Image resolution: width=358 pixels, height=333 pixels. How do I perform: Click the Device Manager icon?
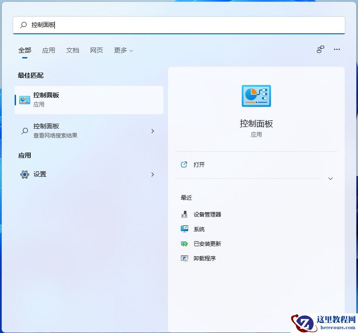[x=184, y=214]
